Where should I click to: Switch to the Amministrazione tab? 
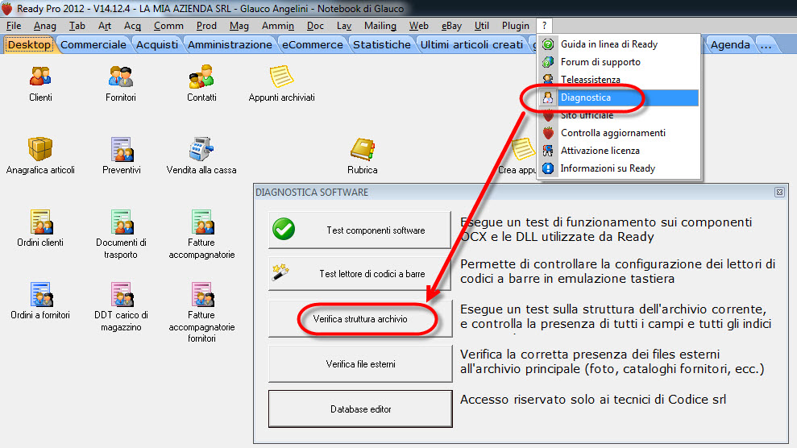pyautogui.click(x=230, y=44)
